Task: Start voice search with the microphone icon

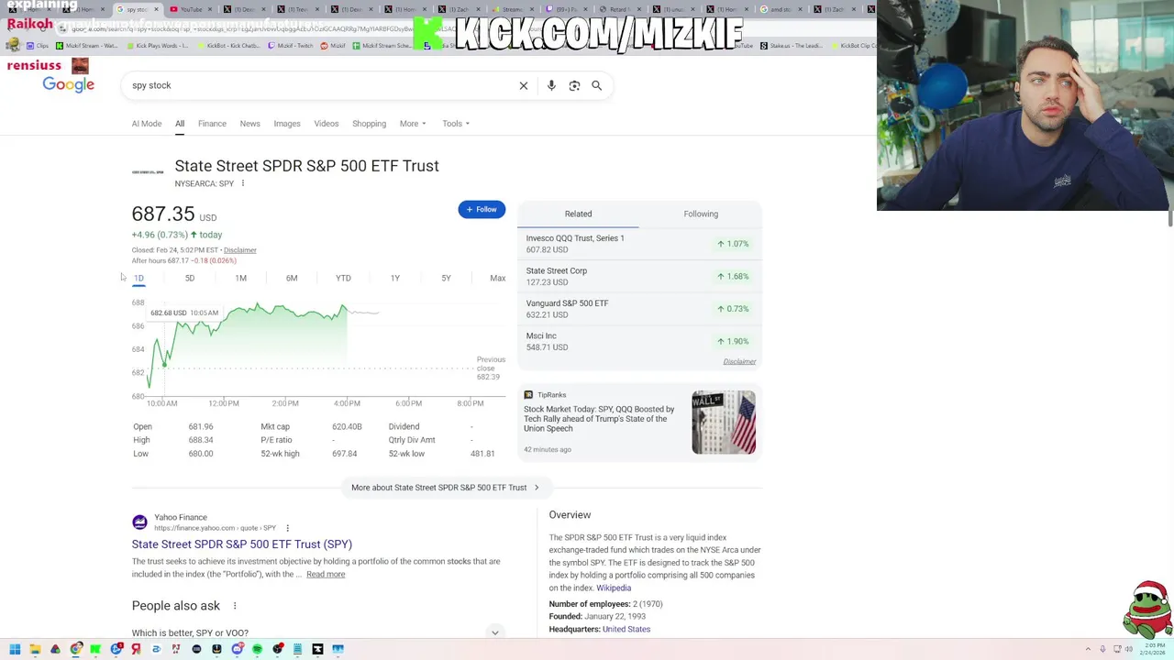Action: point(551,85)
